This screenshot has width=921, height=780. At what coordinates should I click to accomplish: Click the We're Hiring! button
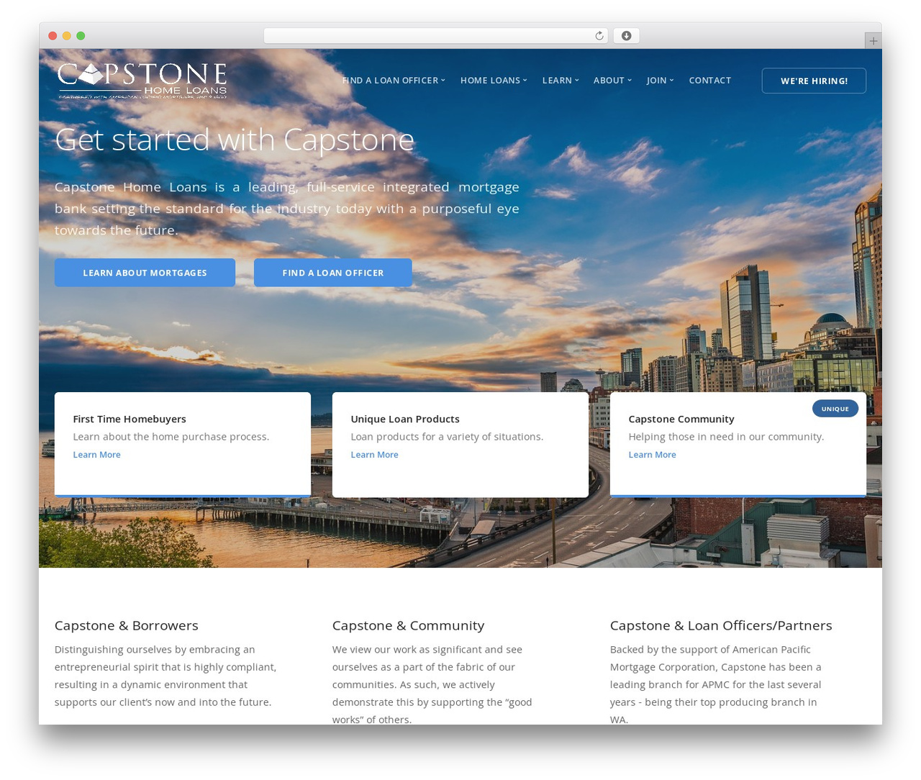[x=814, y=81]
